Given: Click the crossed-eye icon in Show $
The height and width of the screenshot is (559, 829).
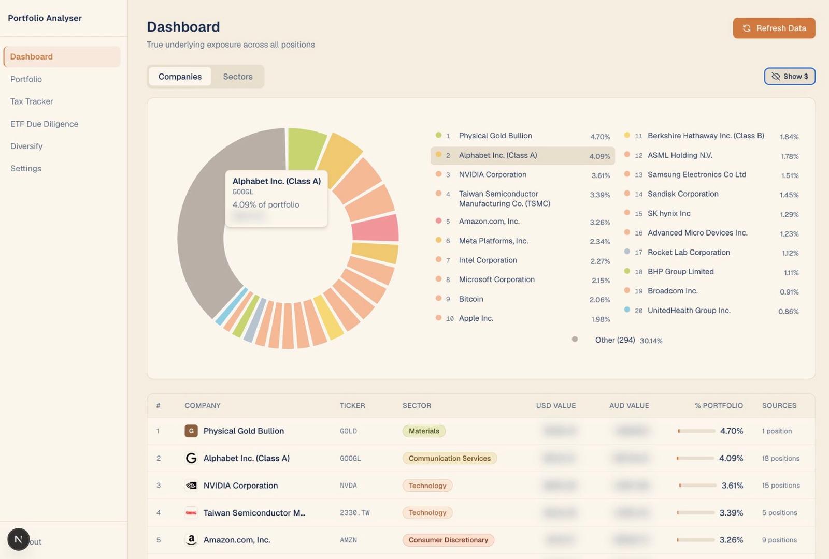Looking at the screenshot, I should [776, 76].
